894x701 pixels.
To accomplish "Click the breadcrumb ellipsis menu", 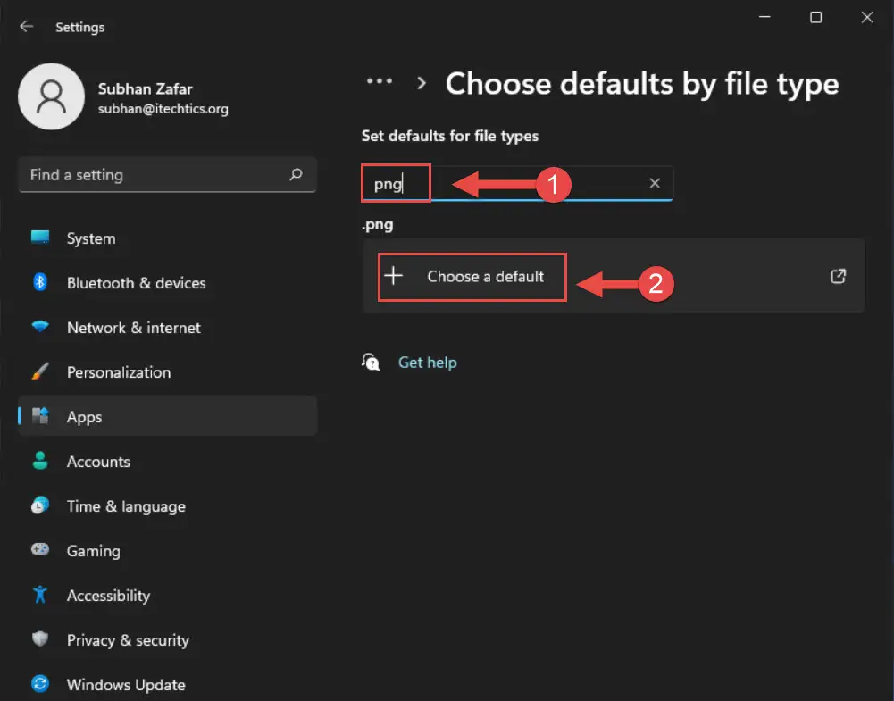I will 380,81.
